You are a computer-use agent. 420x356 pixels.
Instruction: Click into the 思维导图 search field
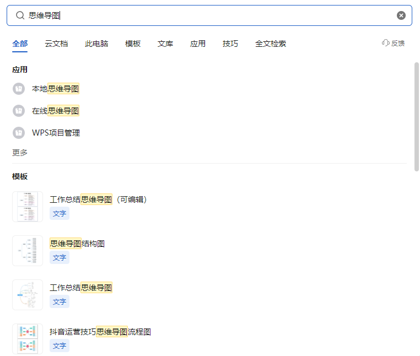[x=209, y=15]
